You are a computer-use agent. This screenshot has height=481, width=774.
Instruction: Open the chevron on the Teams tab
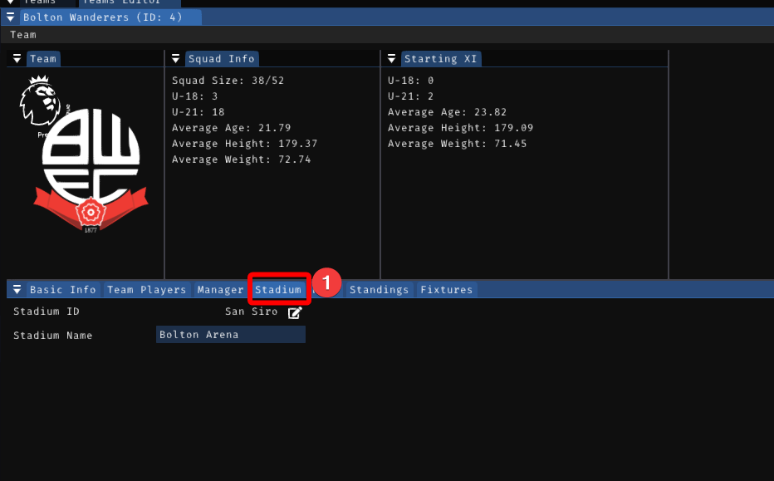point(8,2)
